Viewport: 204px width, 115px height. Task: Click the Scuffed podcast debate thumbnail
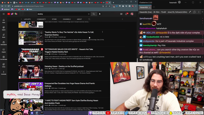click(31, 72)
